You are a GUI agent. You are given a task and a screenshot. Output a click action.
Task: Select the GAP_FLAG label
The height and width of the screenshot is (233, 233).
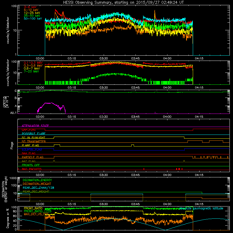pyautogui.click(x=29, y=130)
